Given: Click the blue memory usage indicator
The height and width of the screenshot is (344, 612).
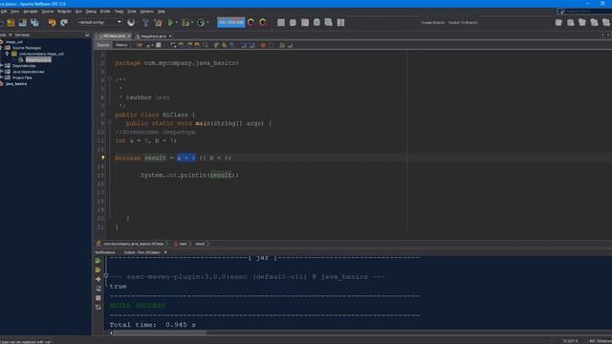Looking at the screenshot, I should pyautogui.click(x=231, y=22).
